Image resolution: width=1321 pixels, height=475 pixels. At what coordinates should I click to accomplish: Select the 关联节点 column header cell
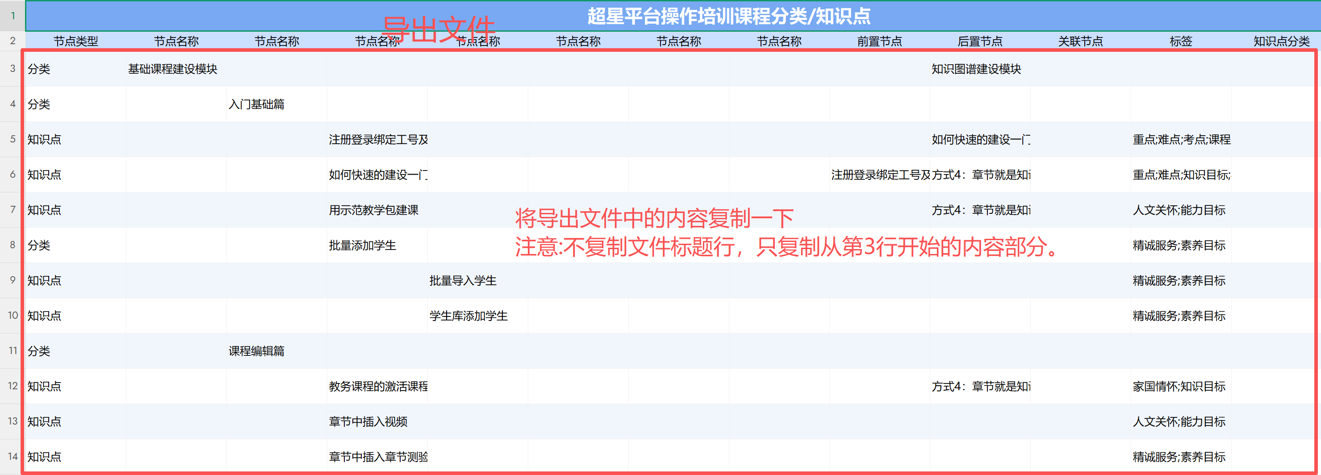tap(1080, 41)
